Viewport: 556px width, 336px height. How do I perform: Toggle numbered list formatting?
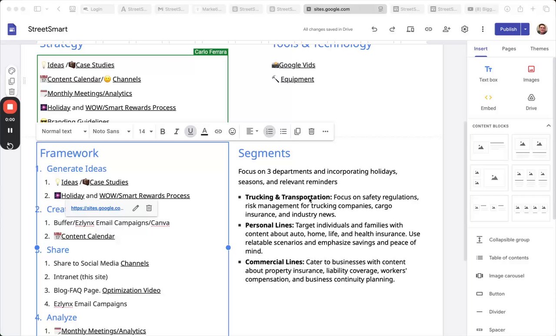click(269, 131)
